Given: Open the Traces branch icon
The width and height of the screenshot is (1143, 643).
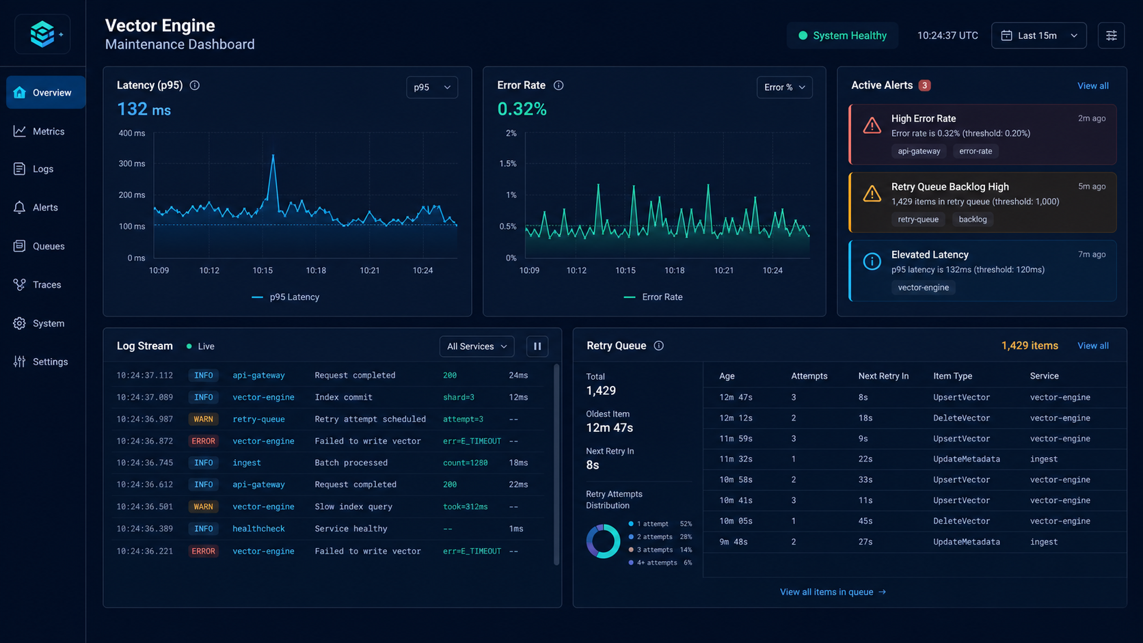Looking at the screenshot, I should tap(19, 284).
